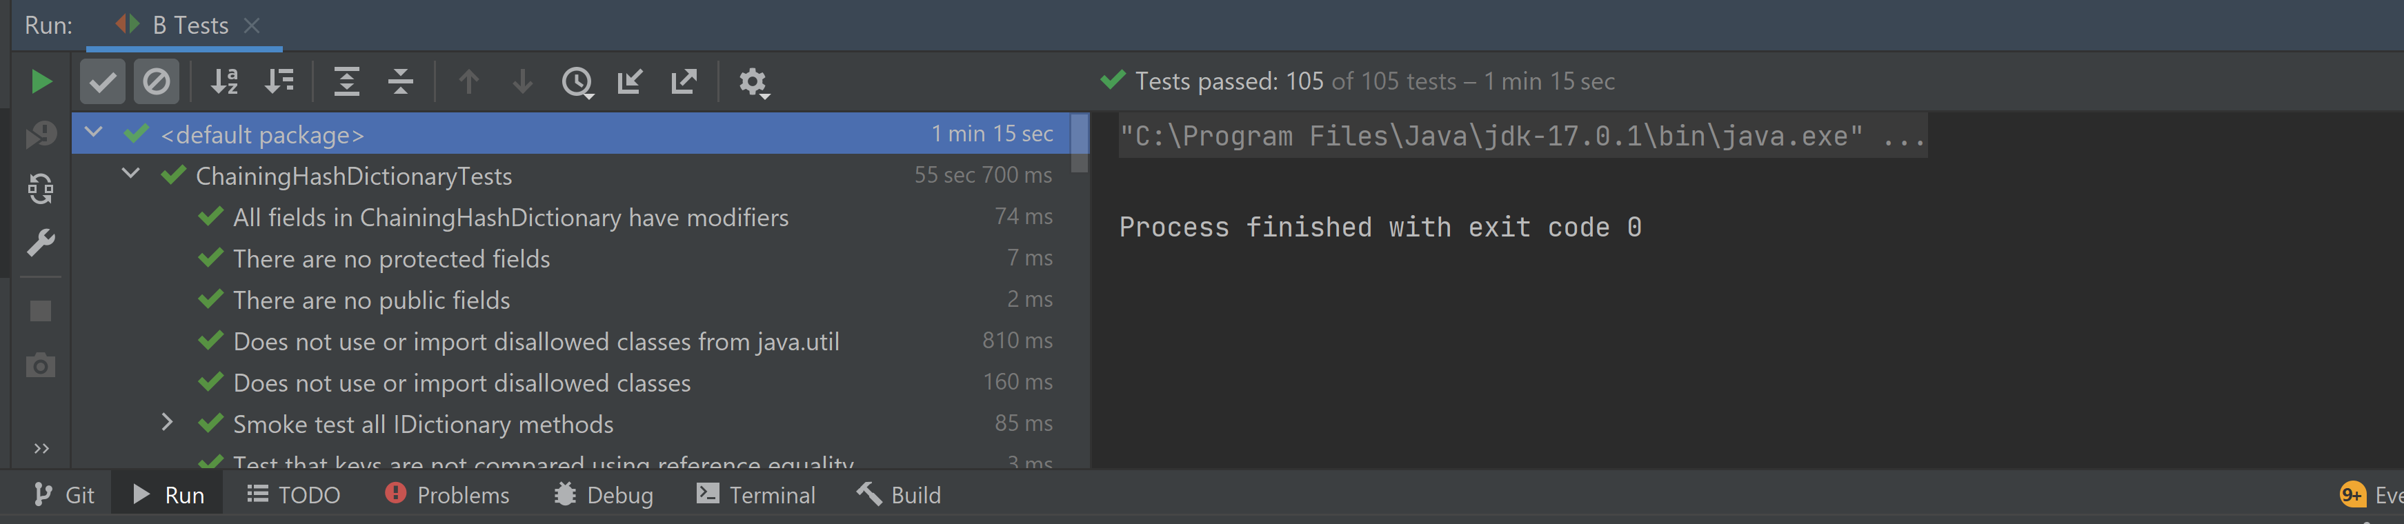Export test results
The height and width of the screenshot is (524, 2404).
pyautogui.click(x=684, y=82)
